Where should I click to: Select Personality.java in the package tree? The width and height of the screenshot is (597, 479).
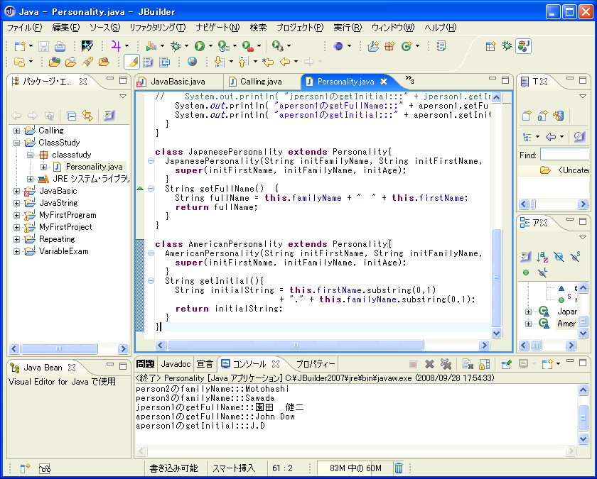click(x=94, y=167)
